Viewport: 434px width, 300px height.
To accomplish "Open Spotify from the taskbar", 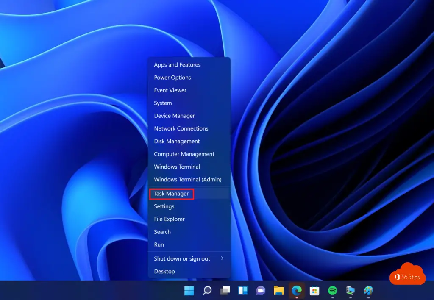I will tap(332, 291).
